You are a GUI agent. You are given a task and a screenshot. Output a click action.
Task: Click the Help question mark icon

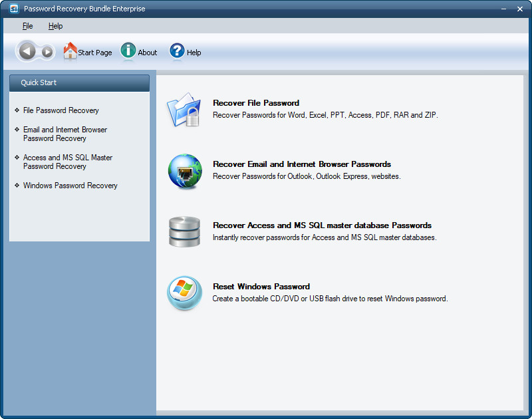(x=177, y=51)
